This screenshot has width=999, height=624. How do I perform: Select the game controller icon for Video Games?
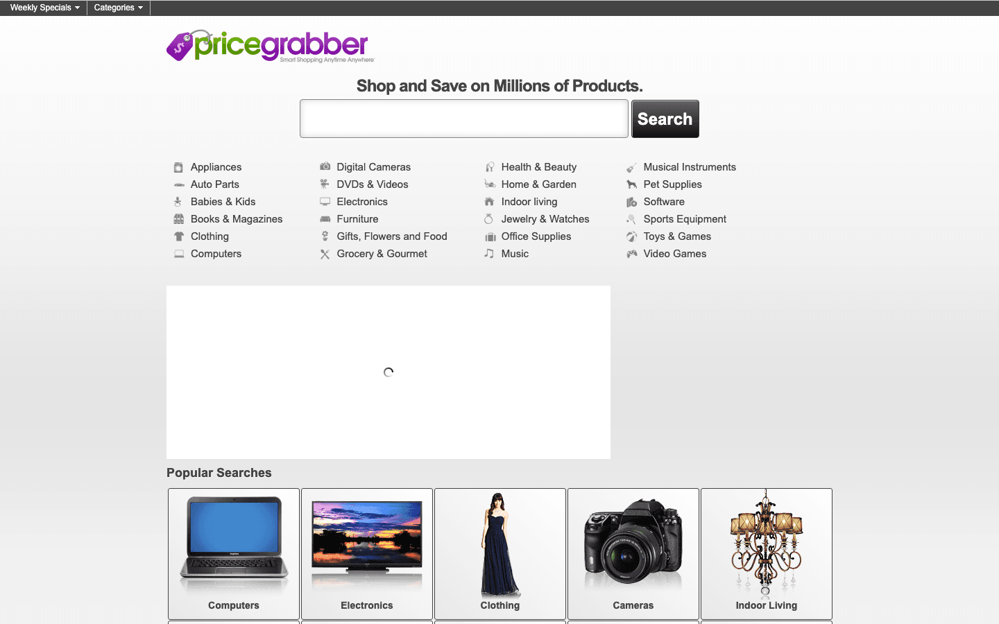click(632, 254)
